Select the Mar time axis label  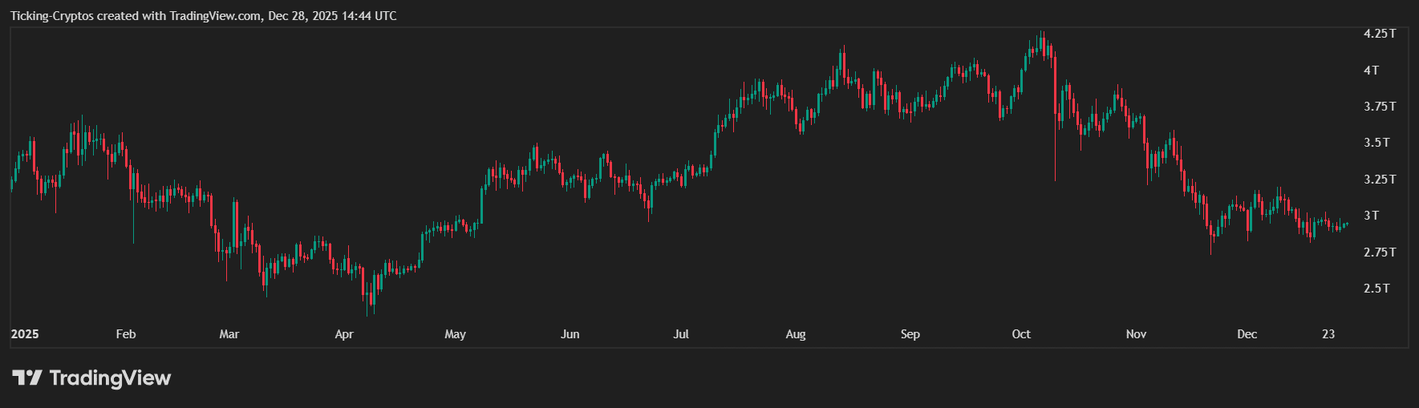pyautogui.click(x=229, y=334)
